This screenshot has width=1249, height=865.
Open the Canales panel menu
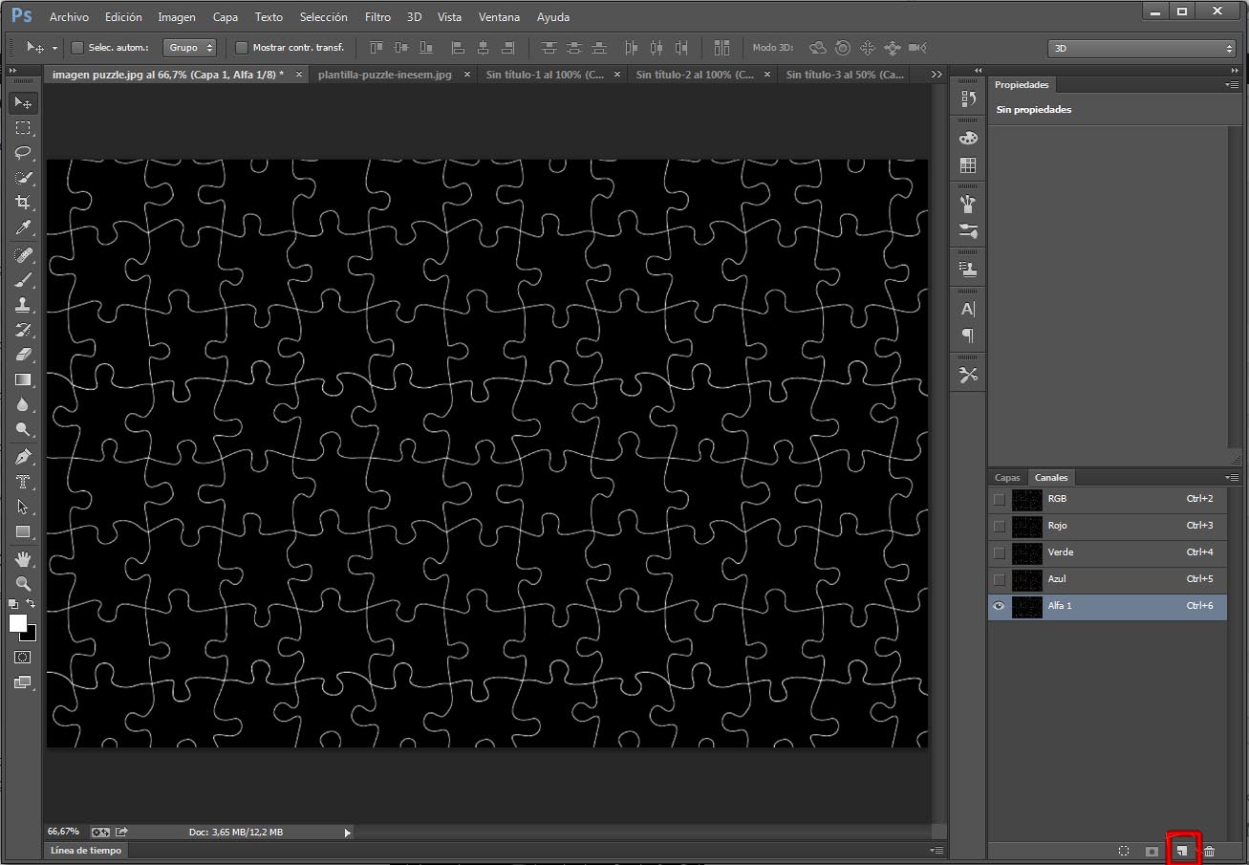click(1231, 477)
